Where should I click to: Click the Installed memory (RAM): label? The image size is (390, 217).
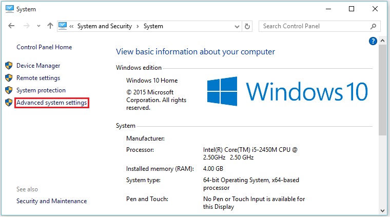coord(160,169)
